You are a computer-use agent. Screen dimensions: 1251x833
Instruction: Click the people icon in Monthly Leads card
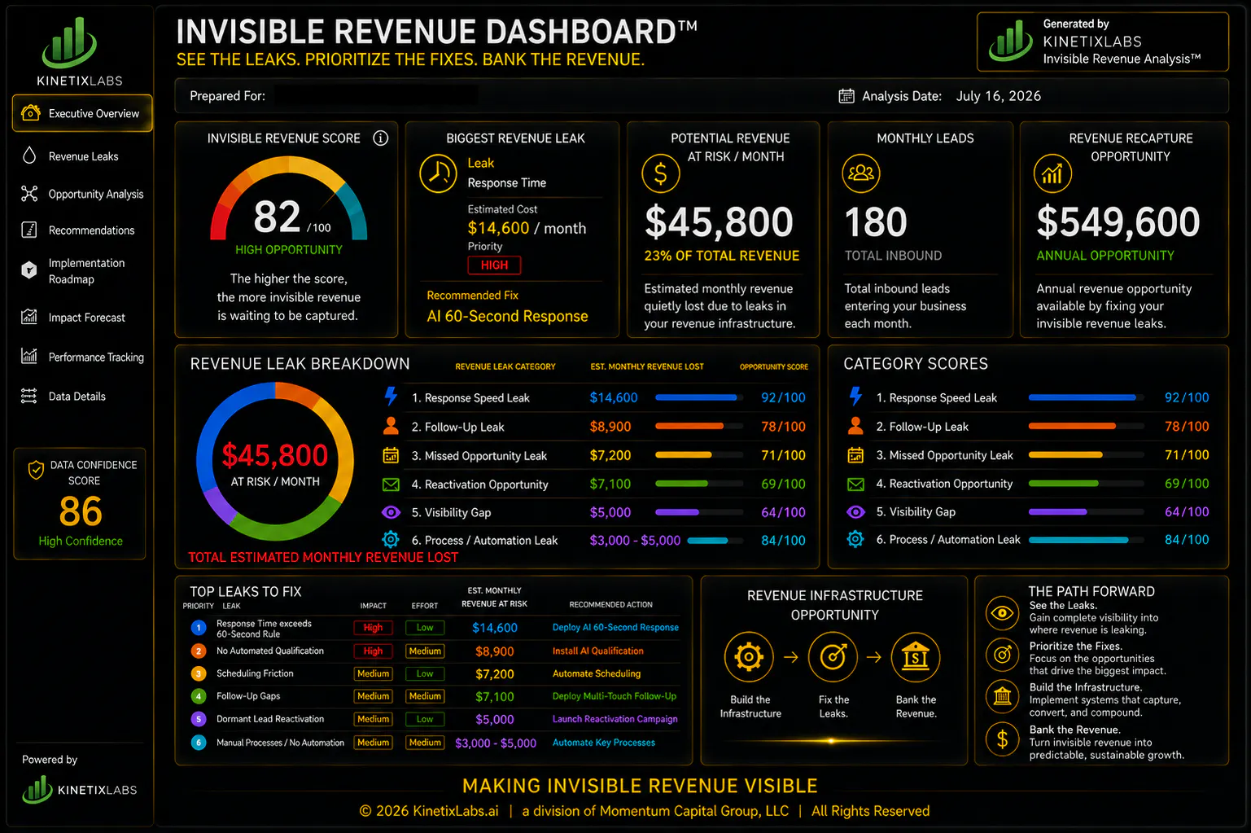pyautogui.click(x=861, y=173)
